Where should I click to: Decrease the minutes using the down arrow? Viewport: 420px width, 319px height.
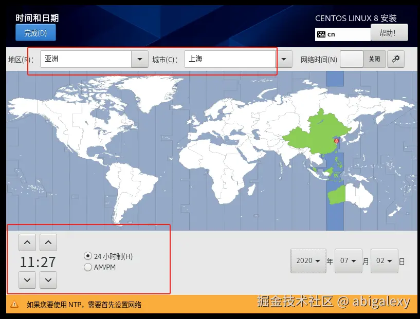48,280
